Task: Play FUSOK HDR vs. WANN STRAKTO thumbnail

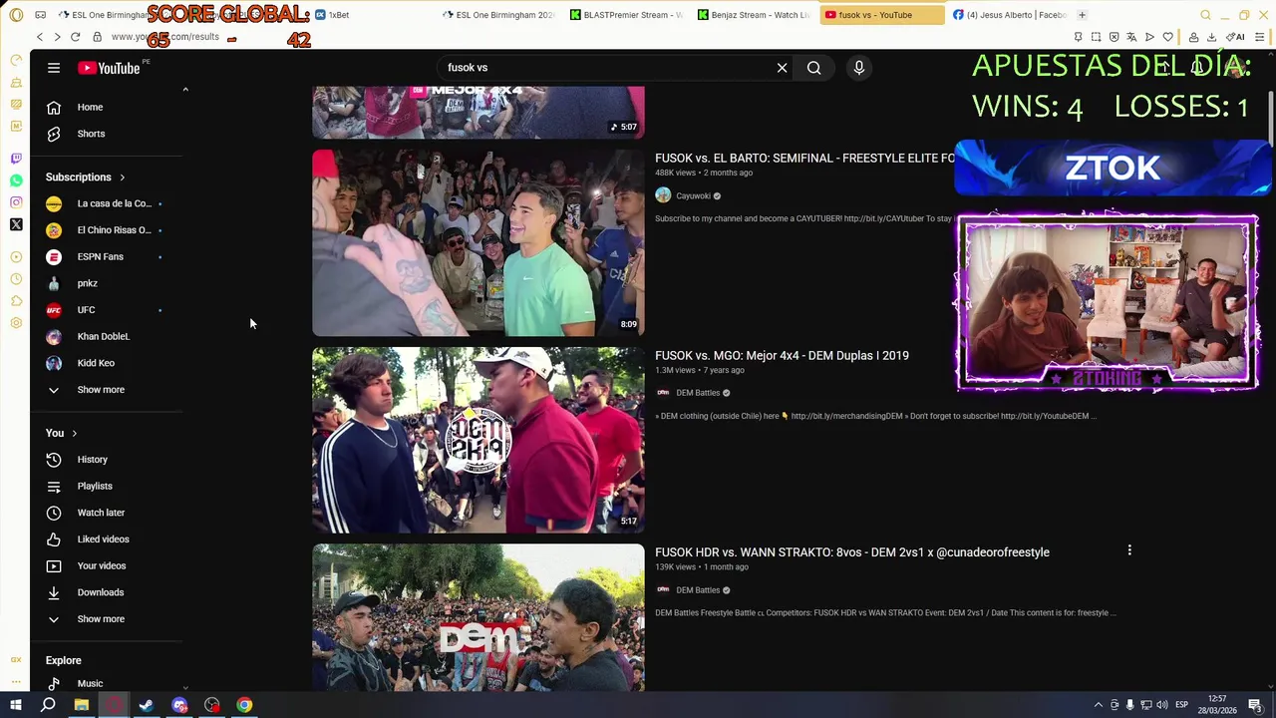Action: [478, 617]
